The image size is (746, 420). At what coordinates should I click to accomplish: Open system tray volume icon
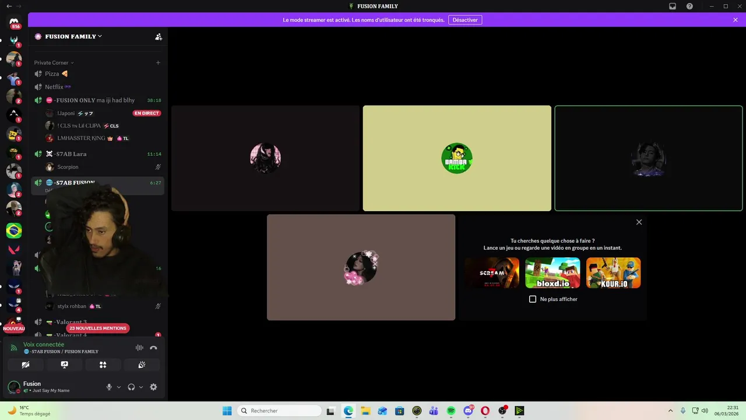pyautogui.click(x=705, y=411)
